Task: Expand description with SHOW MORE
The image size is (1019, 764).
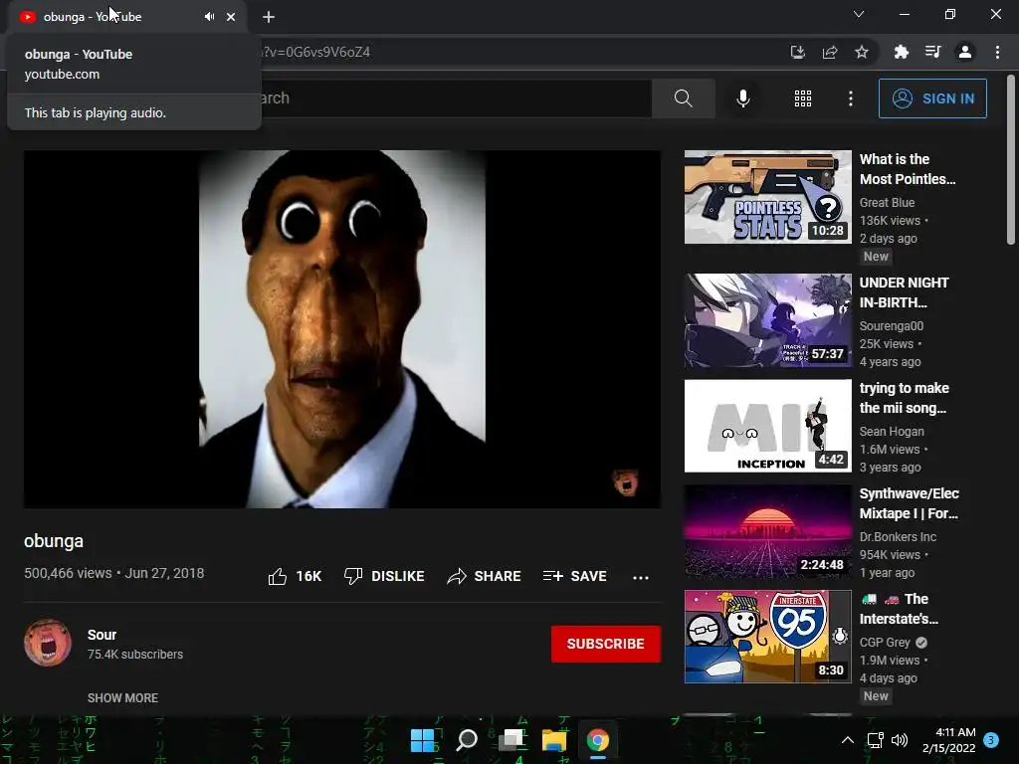Action: 122,697
